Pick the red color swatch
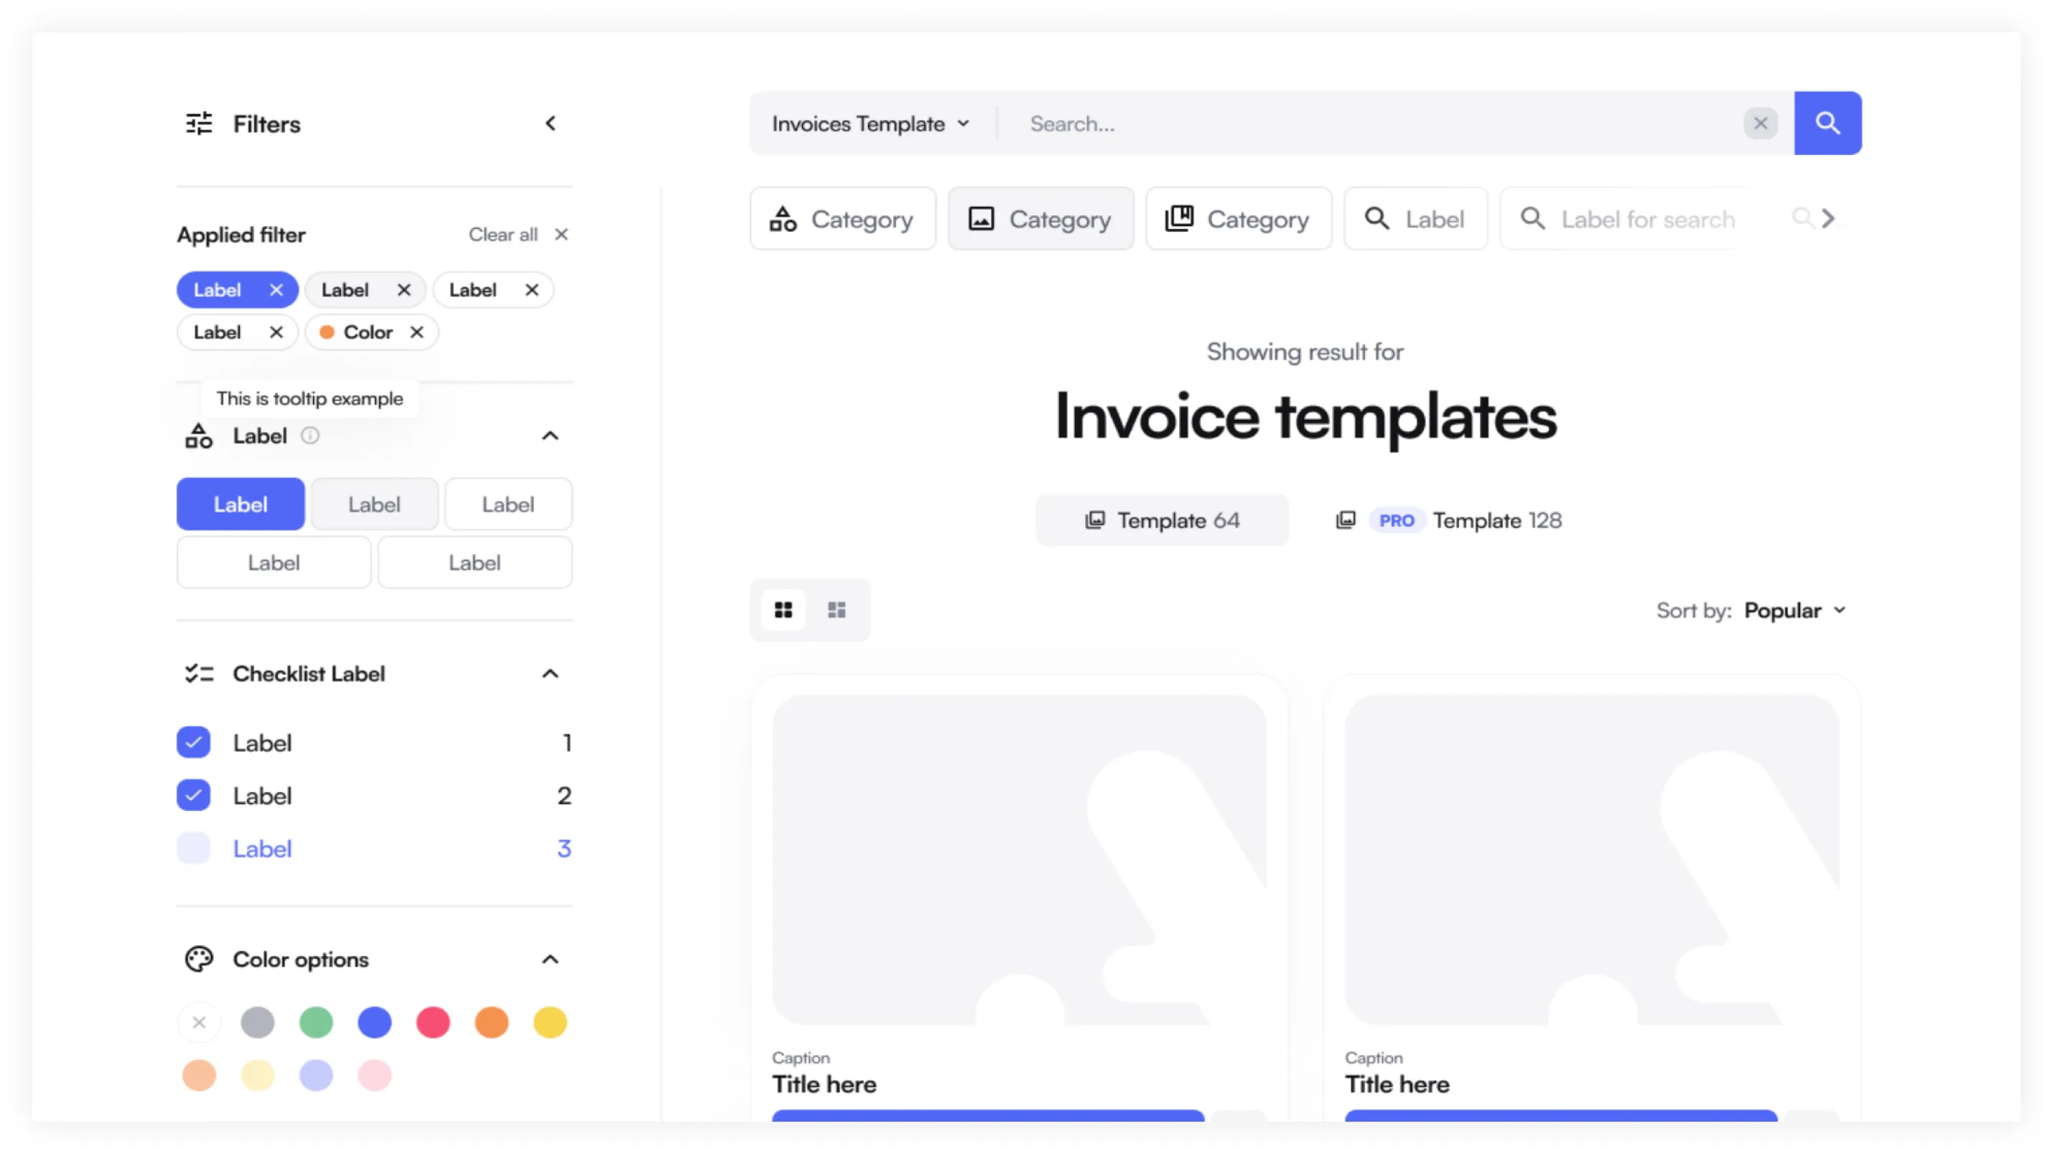The height and width of the screenshot is (1154, 2053). point(433,1022)
